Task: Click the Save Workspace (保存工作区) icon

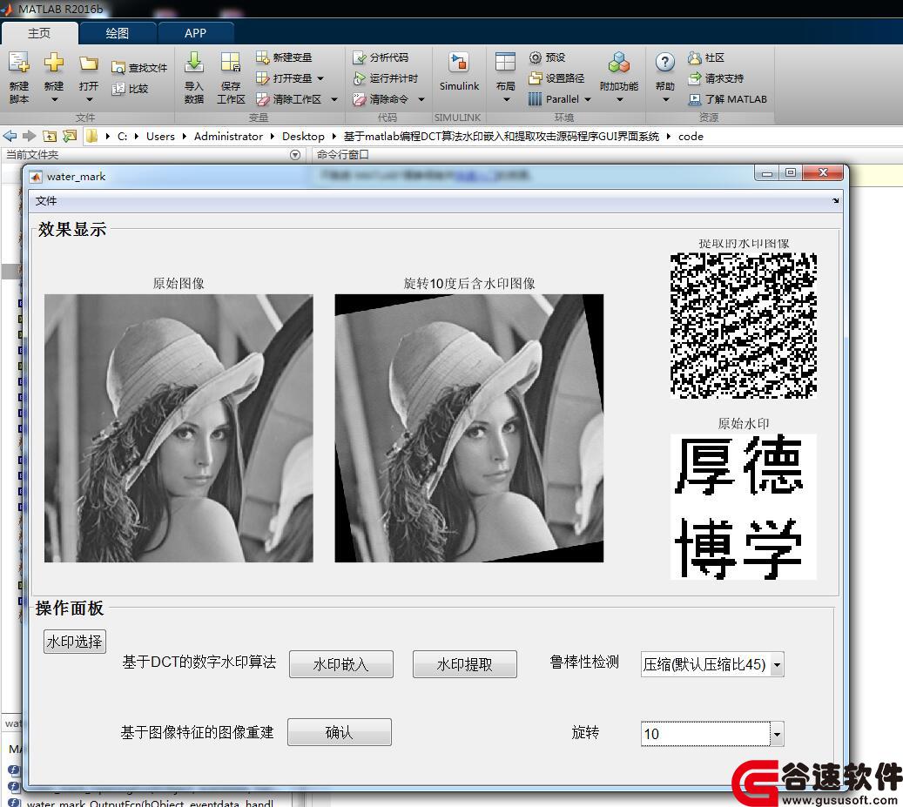Action: [231, 62]
